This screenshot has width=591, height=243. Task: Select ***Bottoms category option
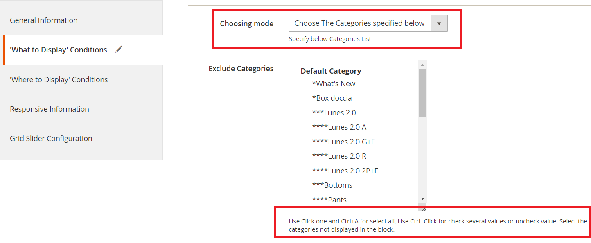(x=332, y=185)
